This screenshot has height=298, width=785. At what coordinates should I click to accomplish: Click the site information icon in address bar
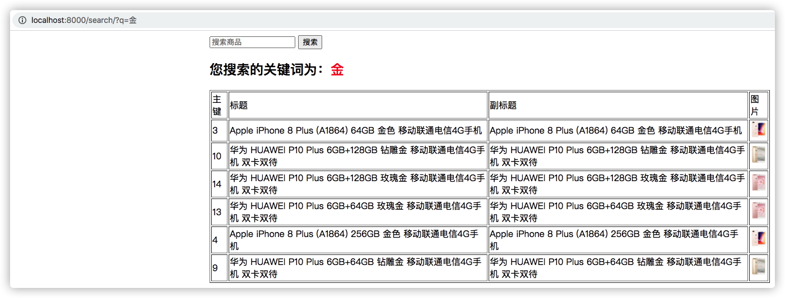click(22, 20)
